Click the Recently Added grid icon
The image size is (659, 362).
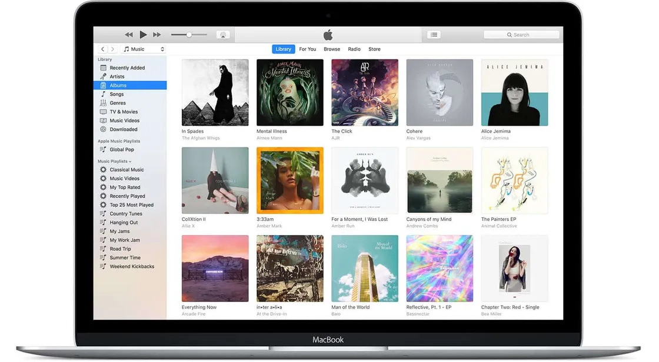pos(104,68)
